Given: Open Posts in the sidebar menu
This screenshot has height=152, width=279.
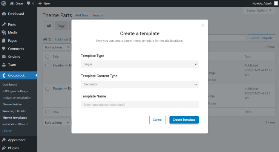Looking at the screenshot, I should pos(12,25).
